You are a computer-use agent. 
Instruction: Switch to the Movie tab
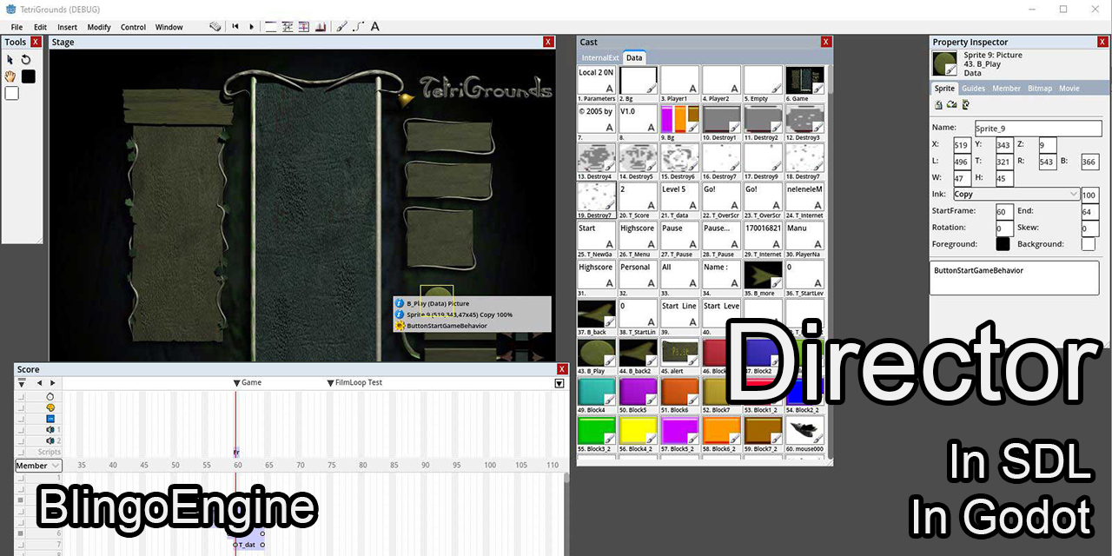(x=1069, y=88)
